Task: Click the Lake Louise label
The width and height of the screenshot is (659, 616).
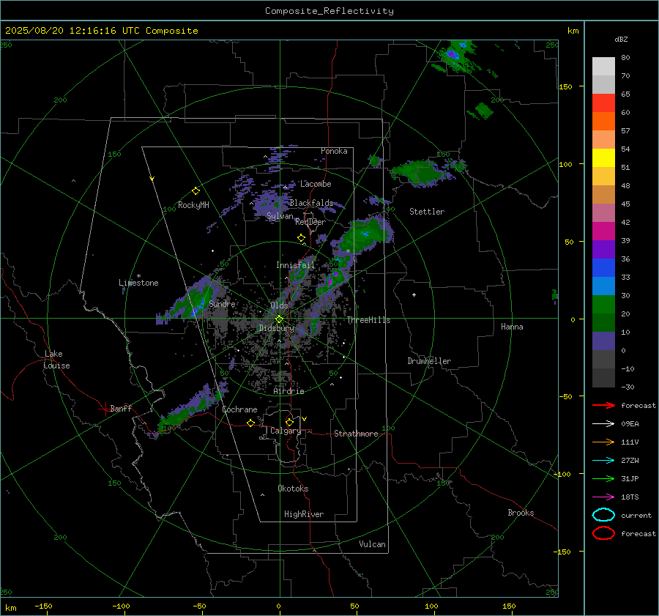Action: click(56, 360)
